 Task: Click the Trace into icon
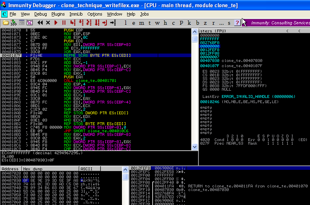(89, 23)
